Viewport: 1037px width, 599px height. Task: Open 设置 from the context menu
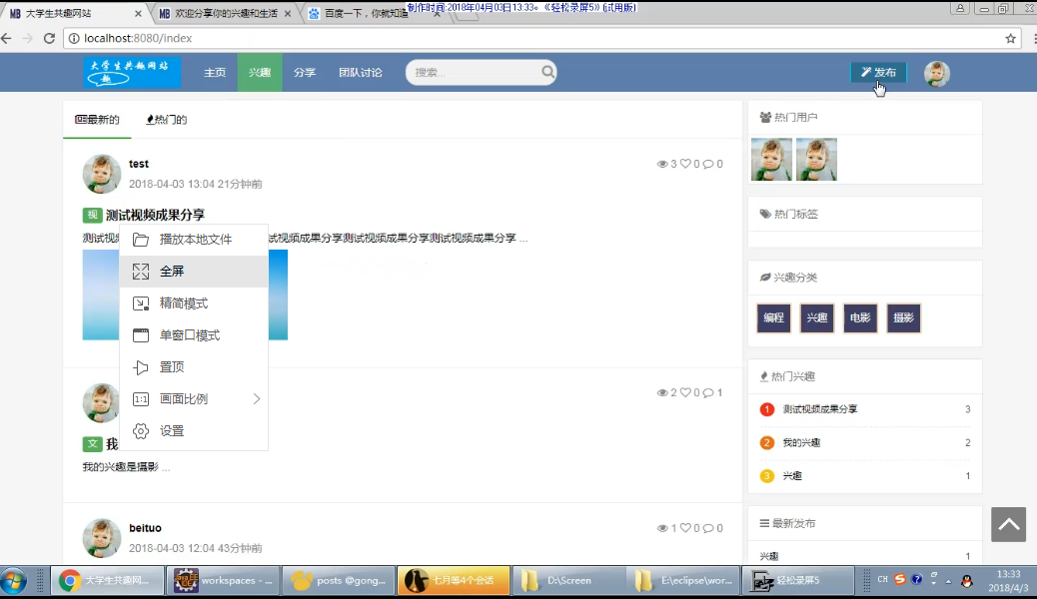pyautogui.click(x=194, y=431)
